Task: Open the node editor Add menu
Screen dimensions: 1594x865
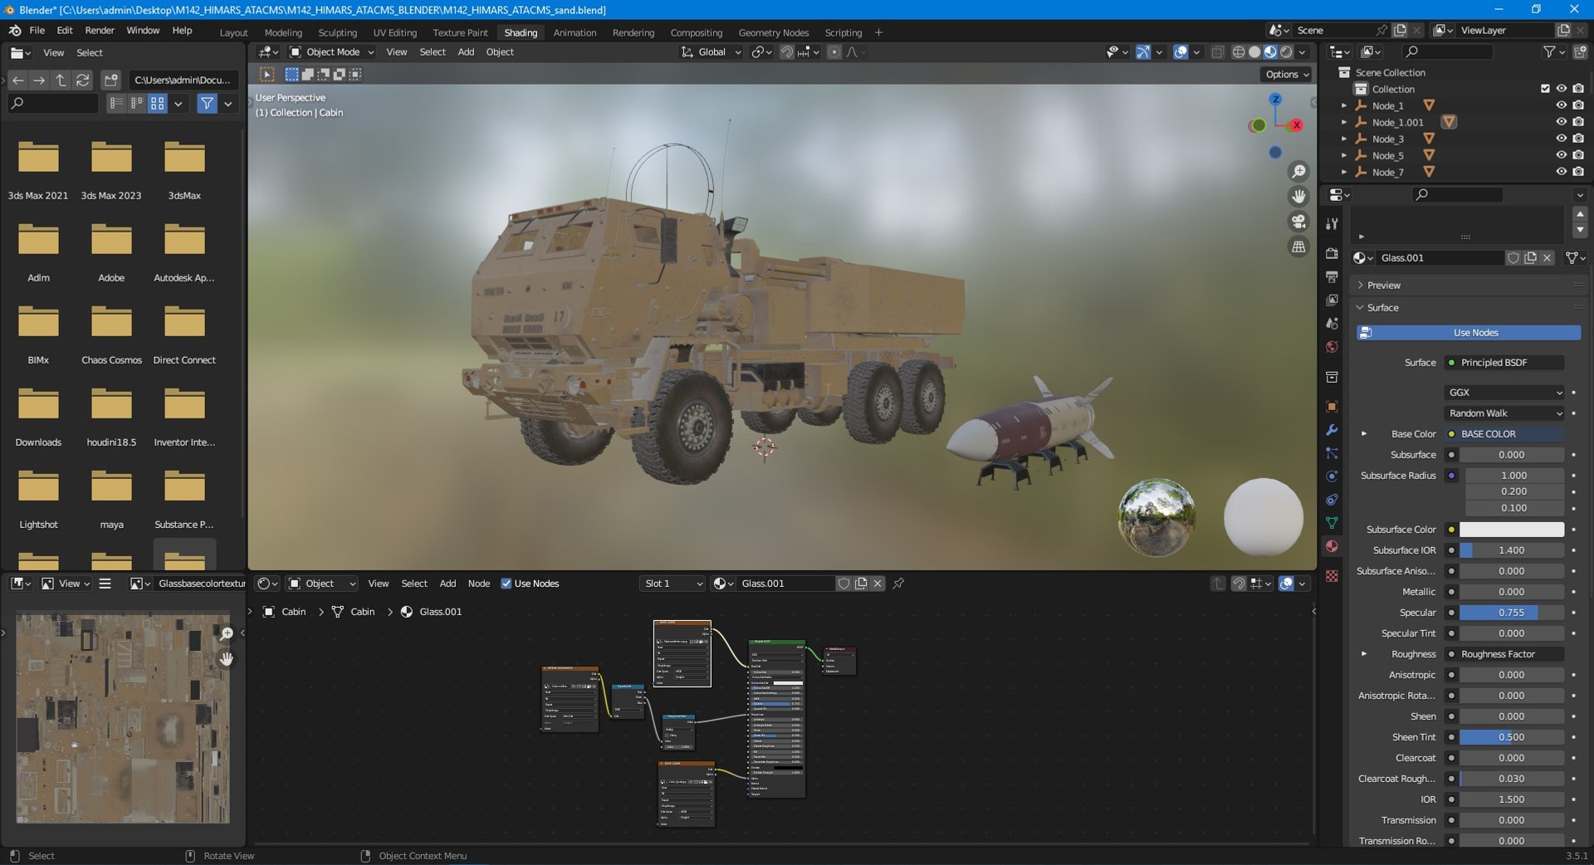Action: click(447, 584)
